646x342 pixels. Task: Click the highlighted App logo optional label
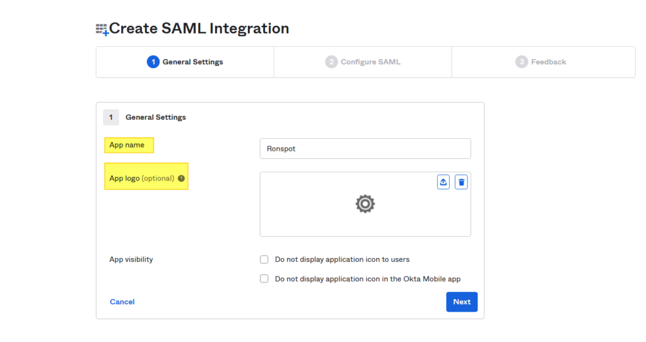pos(146,176)
